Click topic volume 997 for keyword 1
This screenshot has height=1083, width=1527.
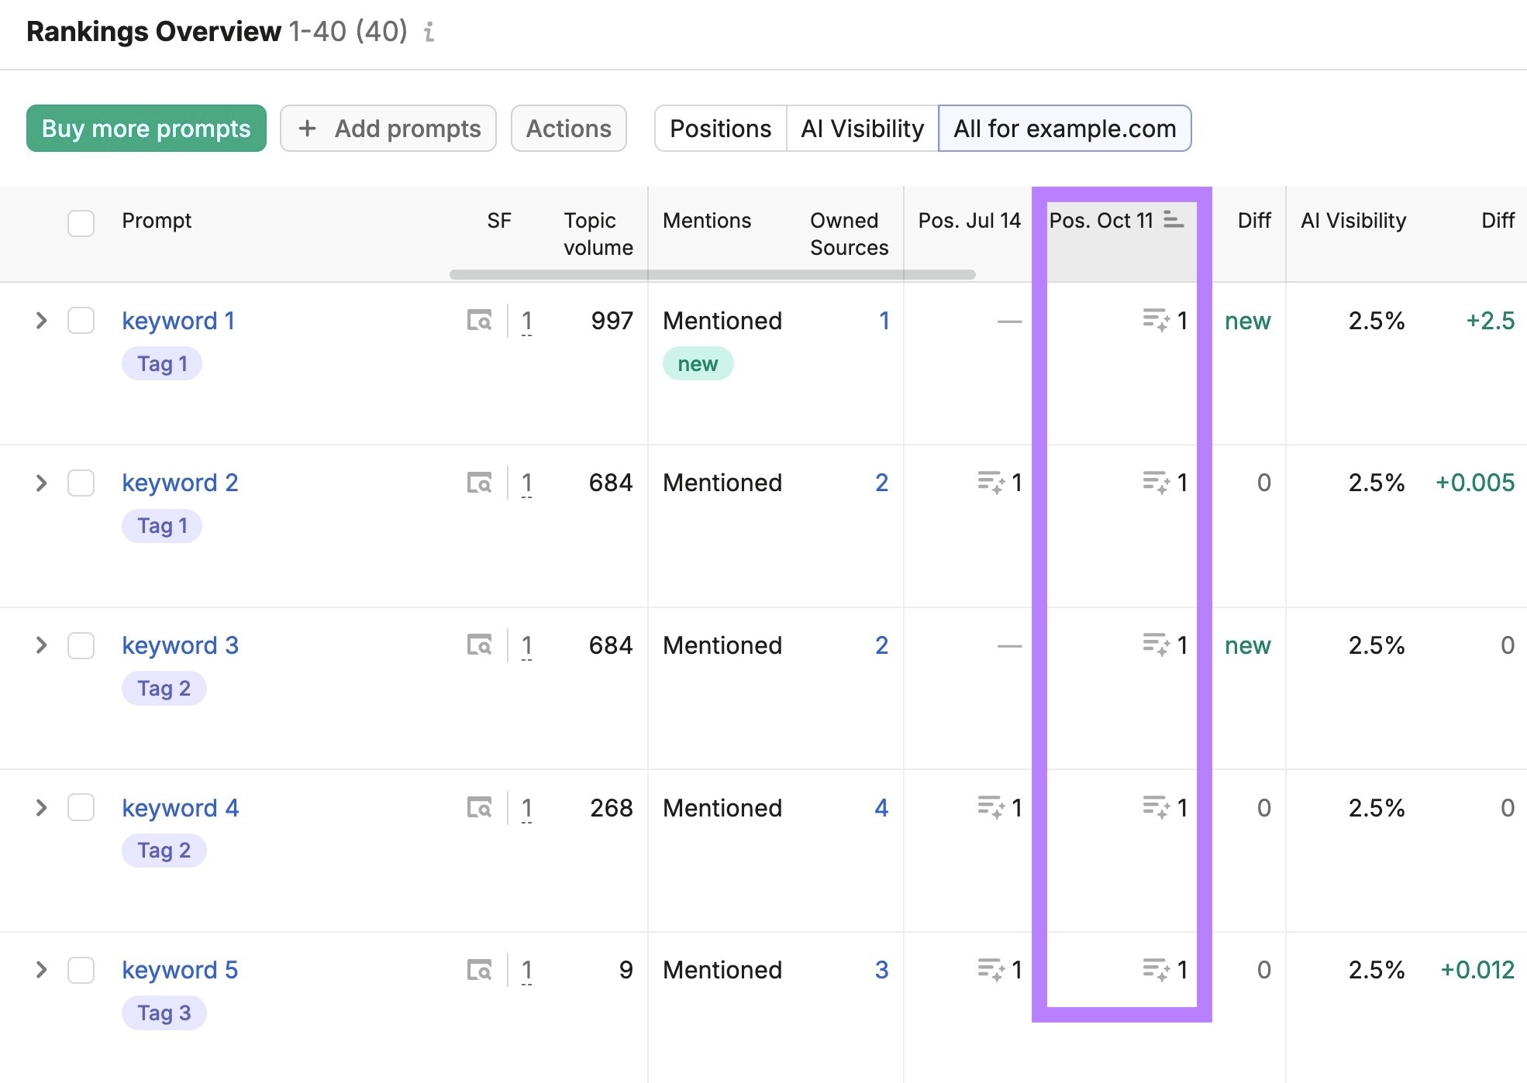click(x=612, y=321)
